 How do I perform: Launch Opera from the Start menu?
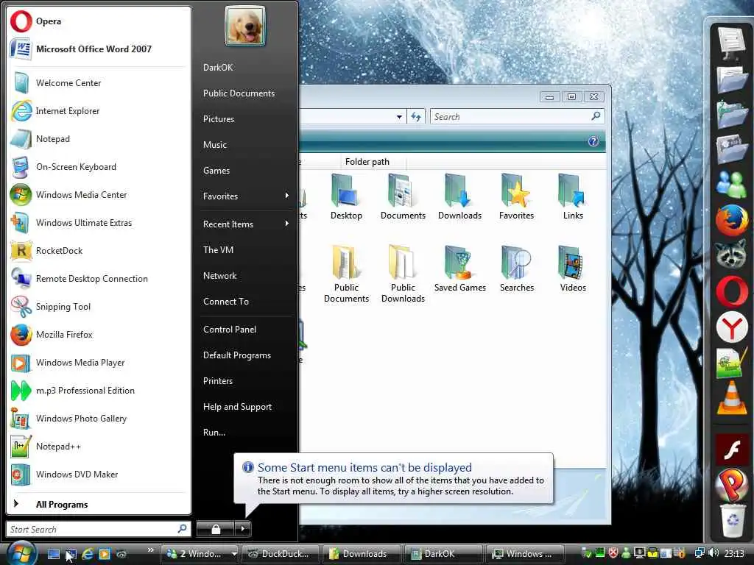98,21
